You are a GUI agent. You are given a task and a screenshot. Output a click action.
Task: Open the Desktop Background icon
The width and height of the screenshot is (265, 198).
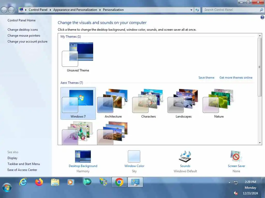point(83,156)
